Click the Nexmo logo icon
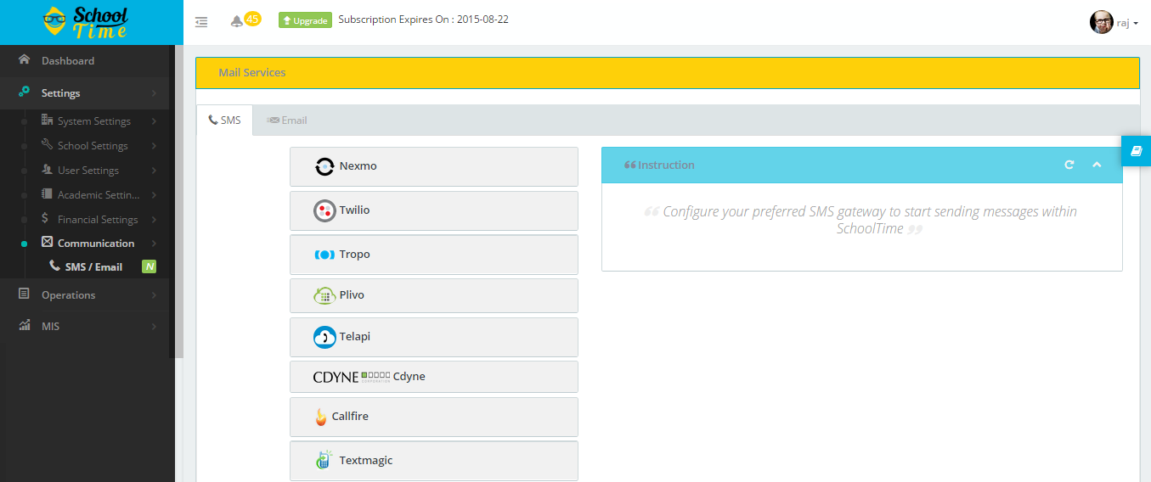 (x=324, y=166)
